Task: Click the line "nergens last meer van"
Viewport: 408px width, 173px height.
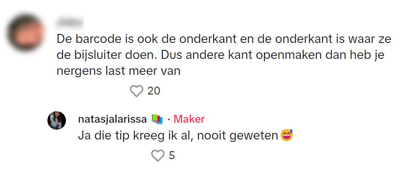Action: click(119, 71)
